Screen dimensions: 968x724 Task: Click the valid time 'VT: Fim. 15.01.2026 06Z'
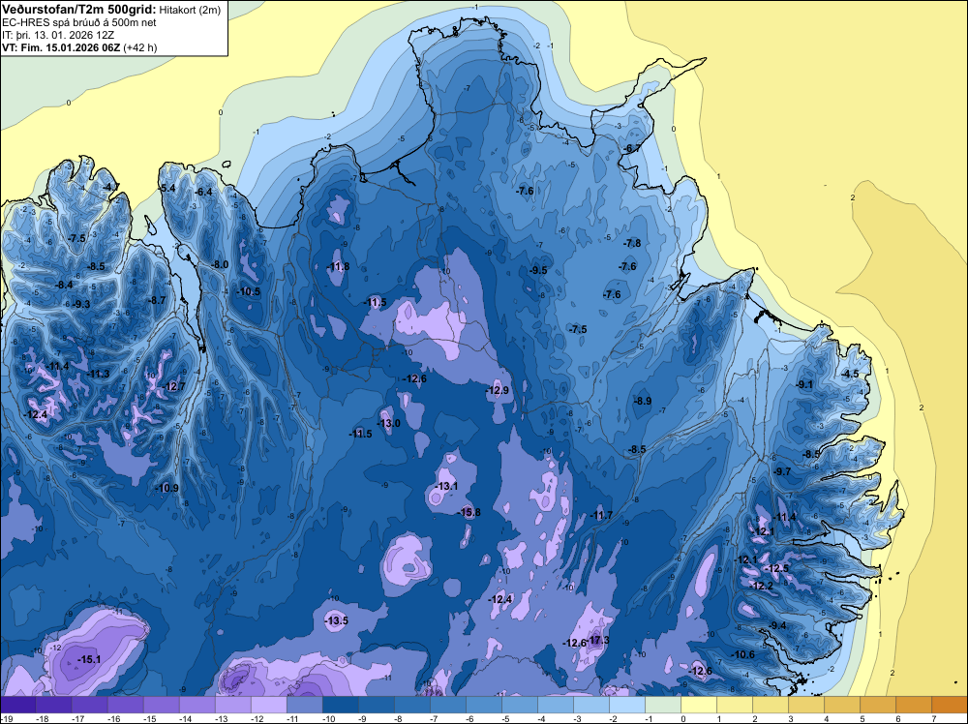point(62,47)
